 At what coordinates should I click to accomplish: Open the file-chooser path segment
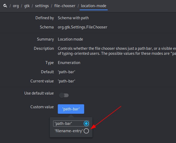65,6
